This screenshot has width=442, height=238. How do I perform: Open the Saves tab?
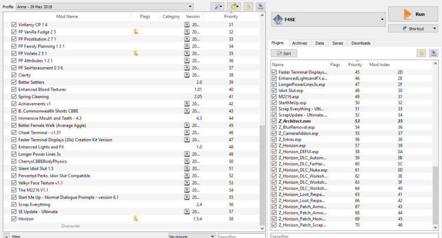(338, 43)
